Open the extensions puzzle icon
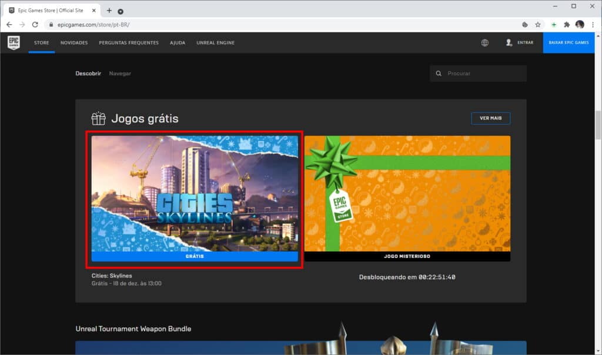 coord(567,25)
